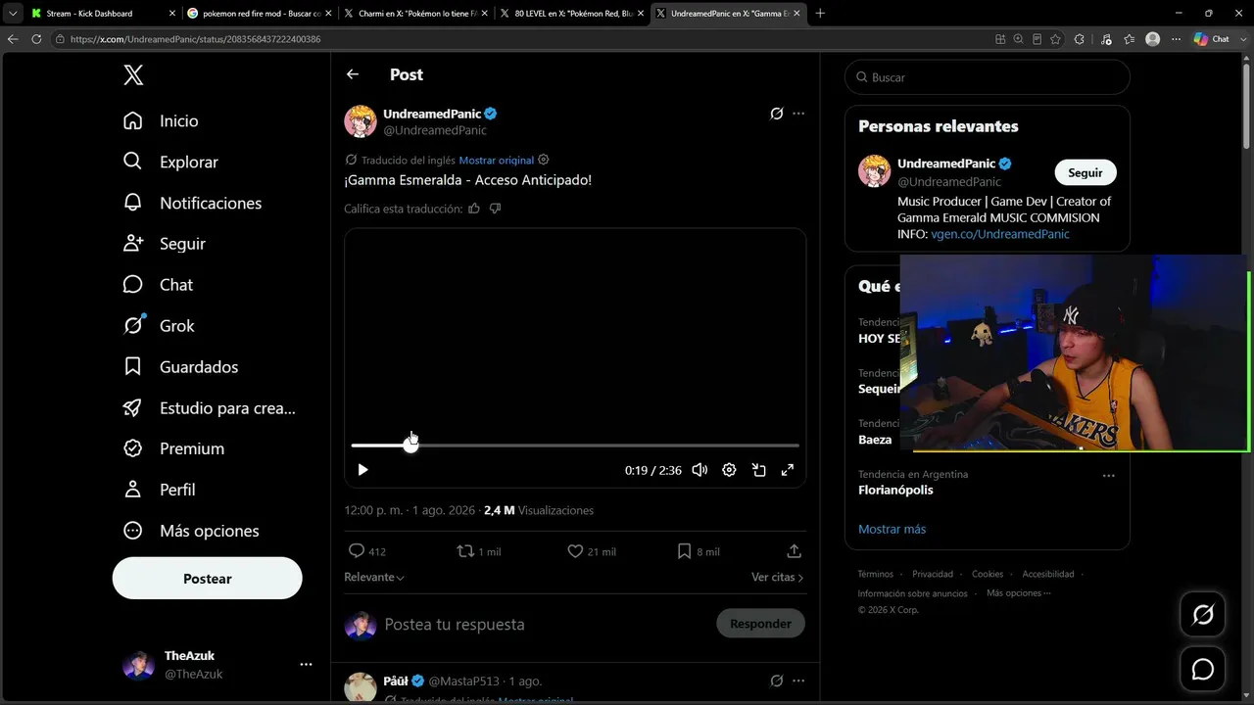This screenshot has width=1254, height=705.
Task: Expand footer Más opciones menu
Action: coord(1019,593)
